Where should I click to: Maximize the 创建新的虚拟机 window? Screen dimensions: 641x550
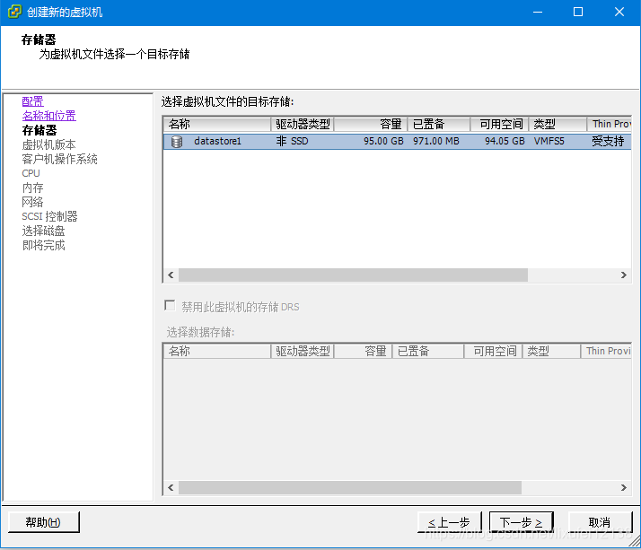click(578, 12)
